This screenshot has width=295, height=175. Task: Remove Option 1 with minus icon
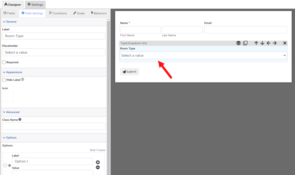(98, 167)
